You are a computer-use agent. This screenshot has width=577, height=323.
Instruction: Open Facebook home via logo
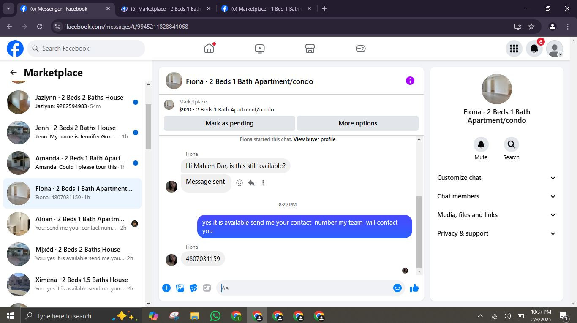tap(15, 49)
